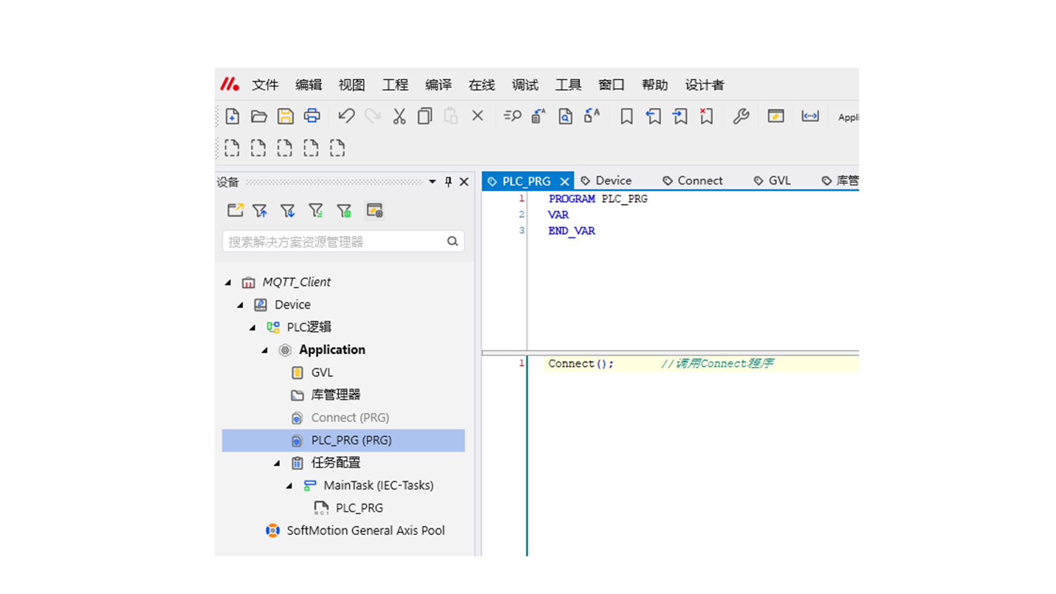Open the 文件 menu
Screen dimensions: 1056x594
tap(265, 85)
